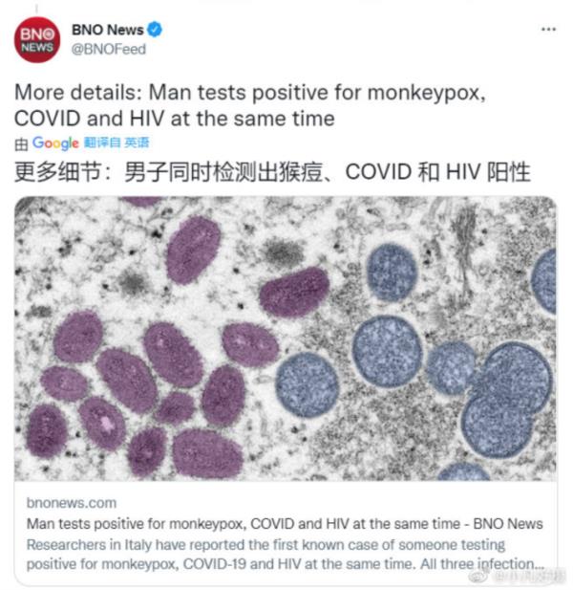Click the blue verified badge beside BNO News

(x=155, y=31)
